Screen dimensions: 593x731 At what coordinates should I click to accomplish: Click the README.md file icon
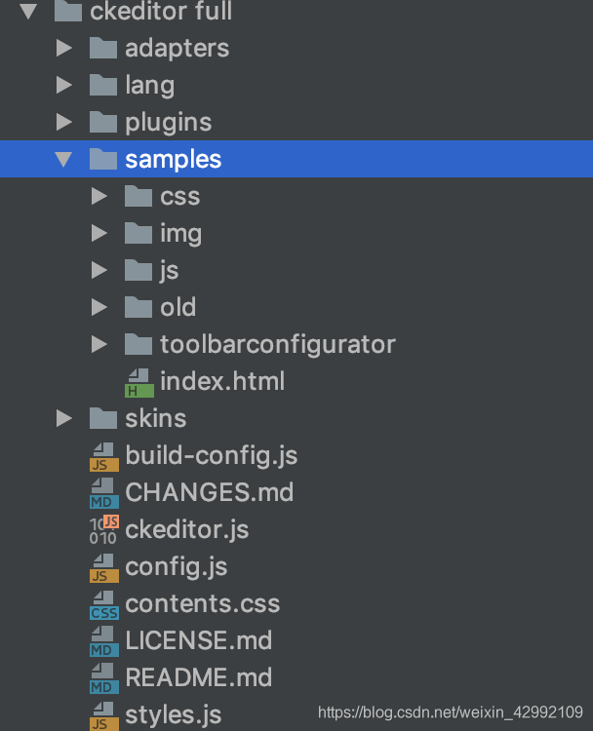[104, 678]
